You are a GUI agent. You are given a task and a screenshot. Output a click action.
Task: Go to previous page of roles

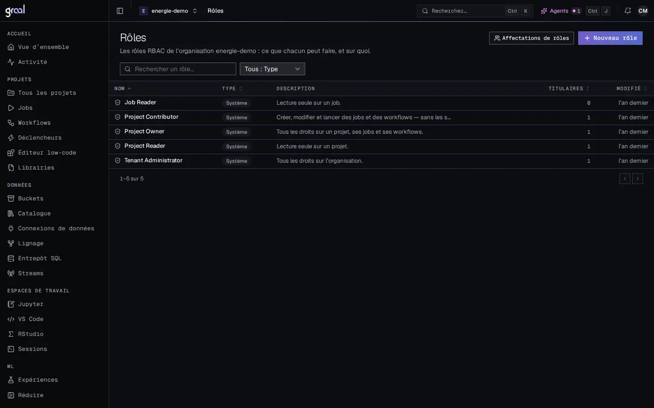pyautogui.click(x=625, y=179)
